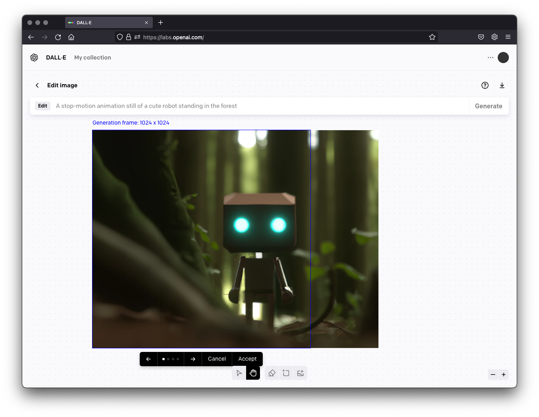539x417 pixels.
Task: Zoom in the canvas with plus
Action: pyautogui.click(x=504, y=375)
